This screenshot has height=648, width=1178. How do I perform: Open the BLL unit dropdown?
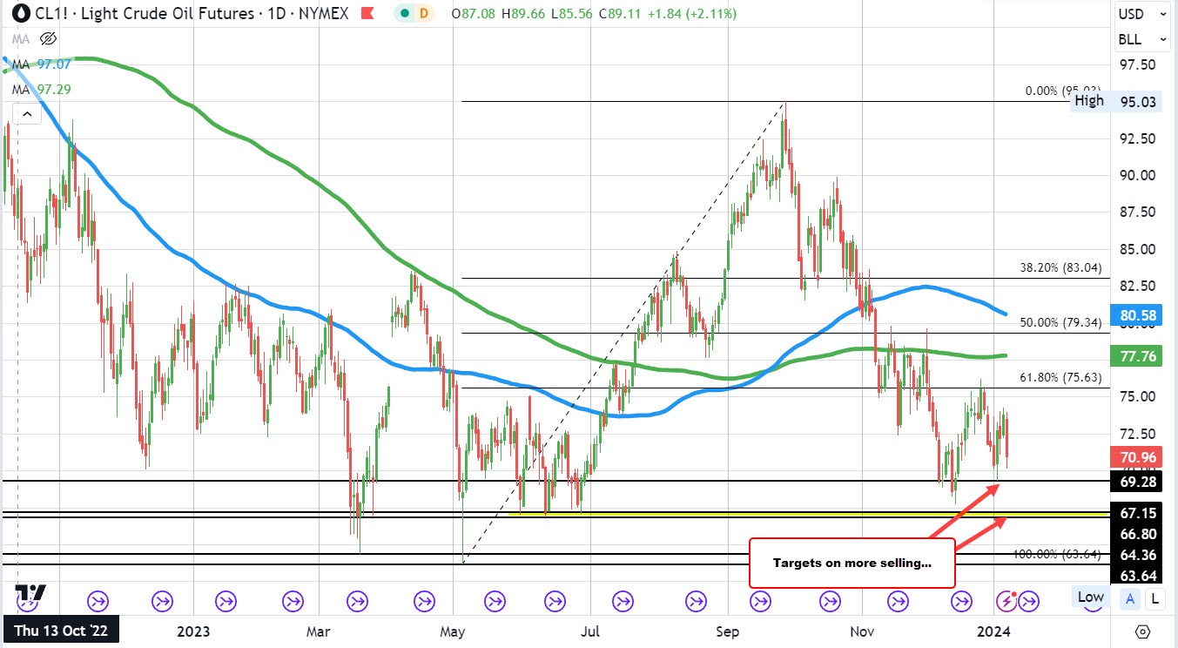pyautogui.click(x=1141, y=39)
